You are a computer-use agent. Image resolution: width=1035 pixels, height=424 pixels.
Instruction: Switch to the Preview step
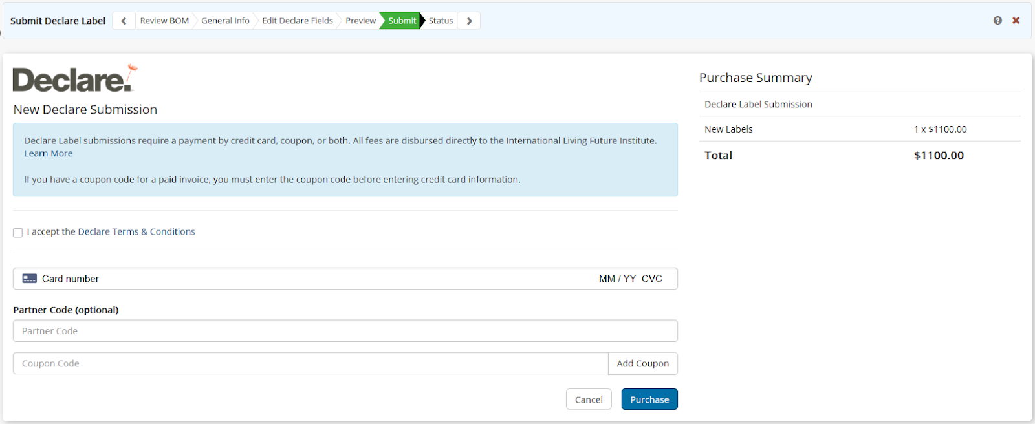(x=360, y=21)
